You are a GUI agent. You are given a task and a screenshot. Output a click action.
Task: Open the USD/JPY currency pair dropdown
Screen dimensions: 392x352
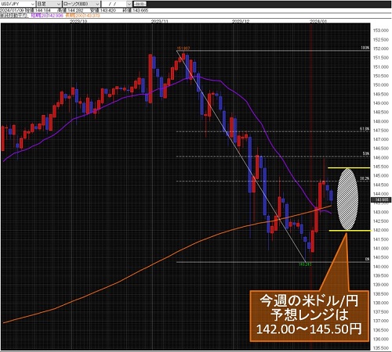coord(18,4)
